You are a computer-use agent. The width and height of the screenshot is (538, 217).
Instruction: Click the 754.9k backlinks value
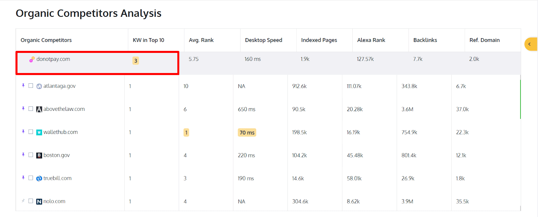click(x=409, y=133)
